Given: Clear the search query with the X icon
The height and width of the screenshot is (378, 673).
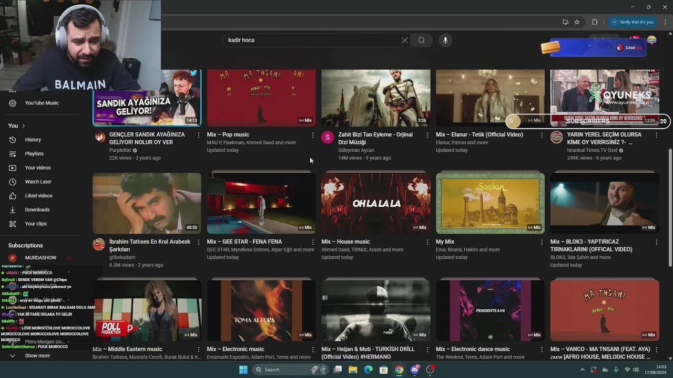Looking at the screenshot, I should (405, 40).
